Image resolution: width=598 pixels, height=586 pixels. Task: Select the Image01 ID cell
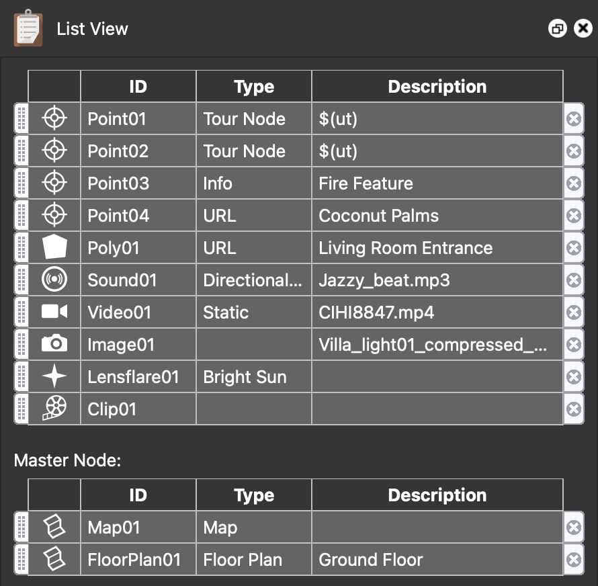138,344
